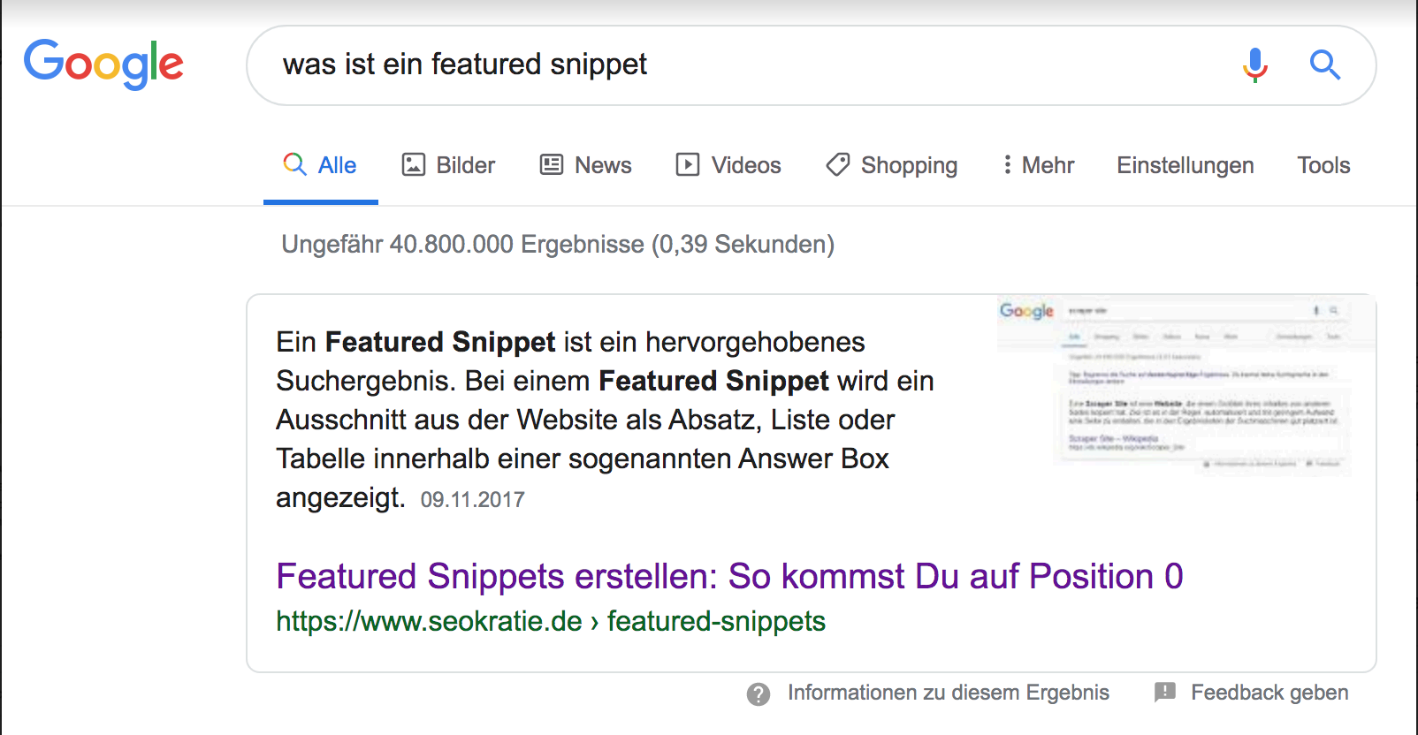
Task: Open the Tools options
Action: point(1323,165)
